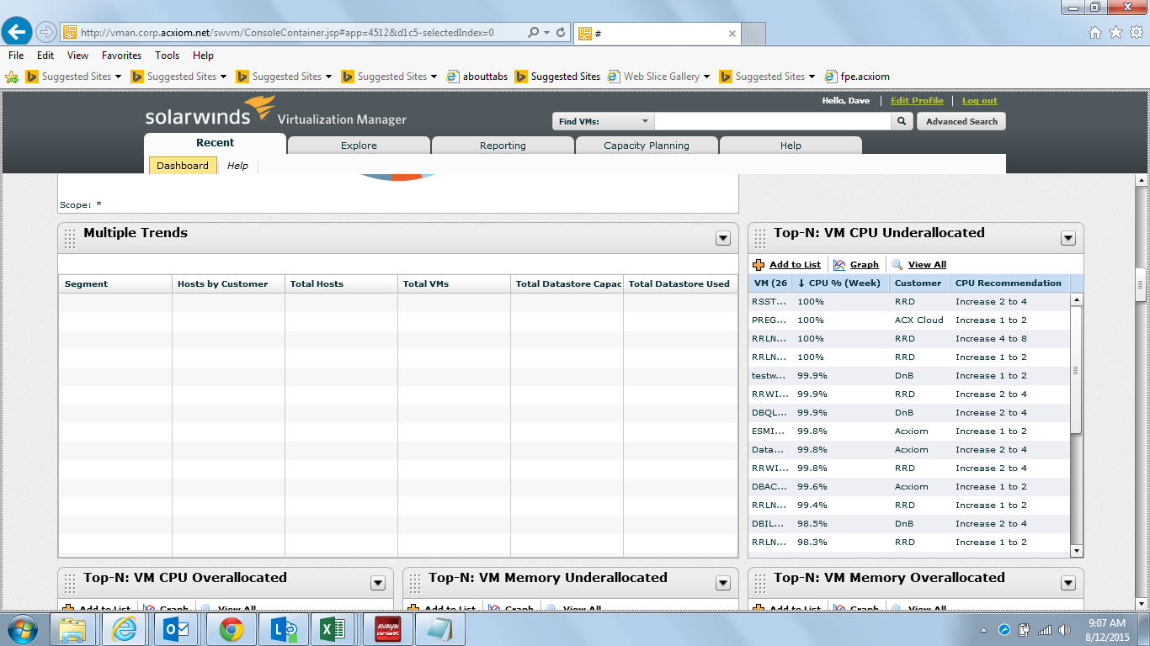Switch to the Reporting tab
This screenshot has height=646, width=1150.
point(503,146)
